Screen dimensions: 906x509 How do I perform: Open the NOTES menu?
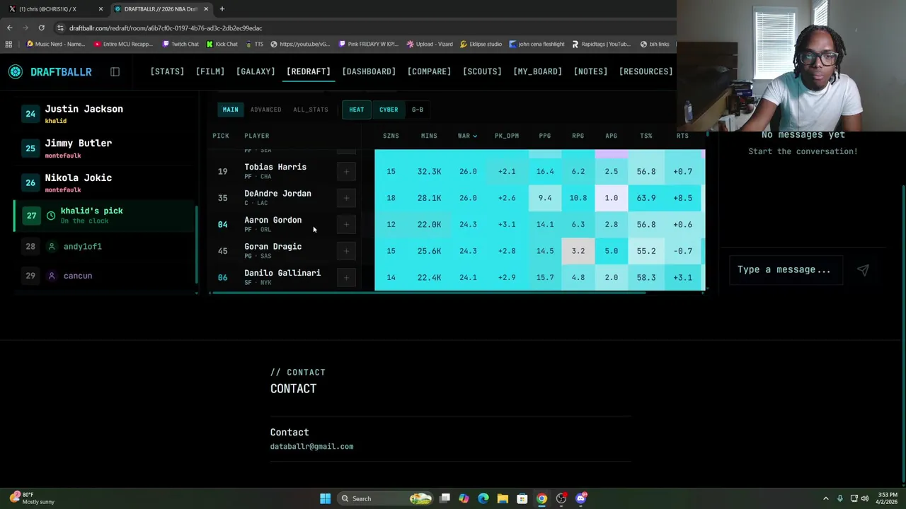590,71
